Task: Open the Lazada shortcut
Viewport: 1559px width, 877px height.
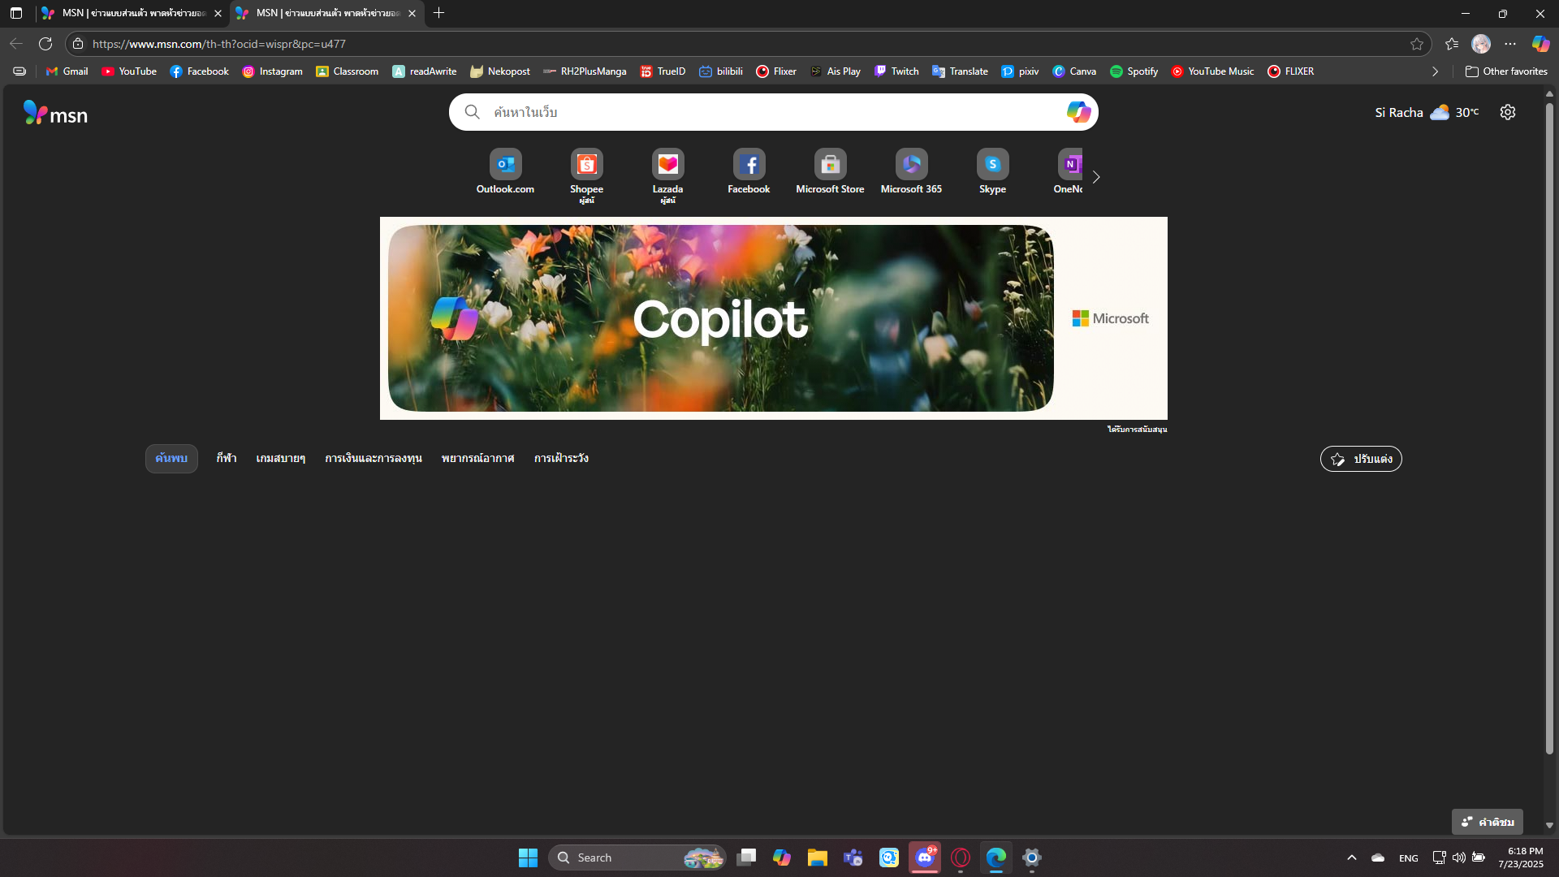Action: point(667,175)
